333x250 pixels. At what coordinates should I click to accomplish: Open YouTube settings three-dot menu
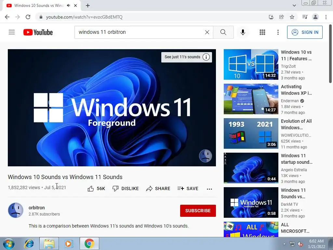(x=278, y=32)
